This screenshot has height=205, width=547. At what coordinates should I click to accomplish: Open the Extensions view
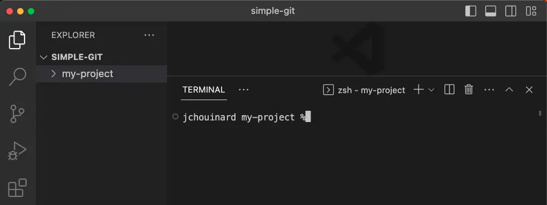pos(17,188)
